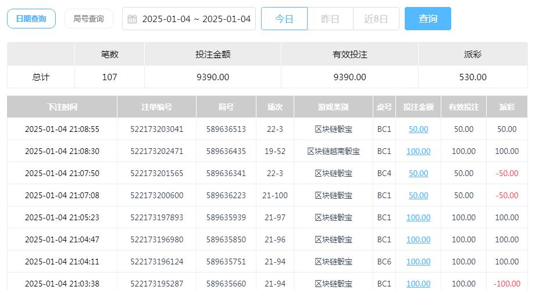Open bet amount 50.00 for order 522173203041
Viewport: 546px width, 290px height.
[x=418, y=129]
